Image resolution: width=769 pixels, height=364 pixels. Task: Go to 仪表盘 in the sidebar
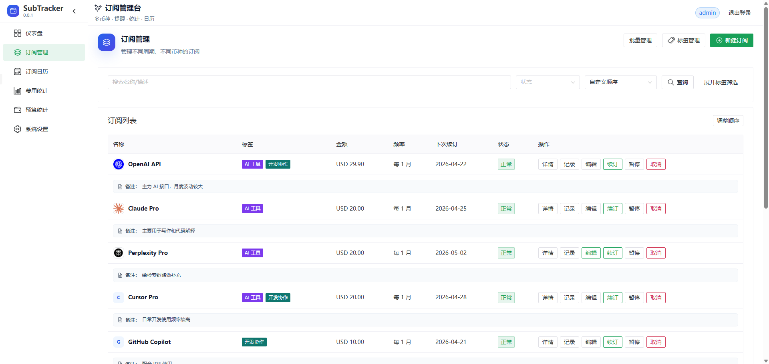[x=44, y=33]
